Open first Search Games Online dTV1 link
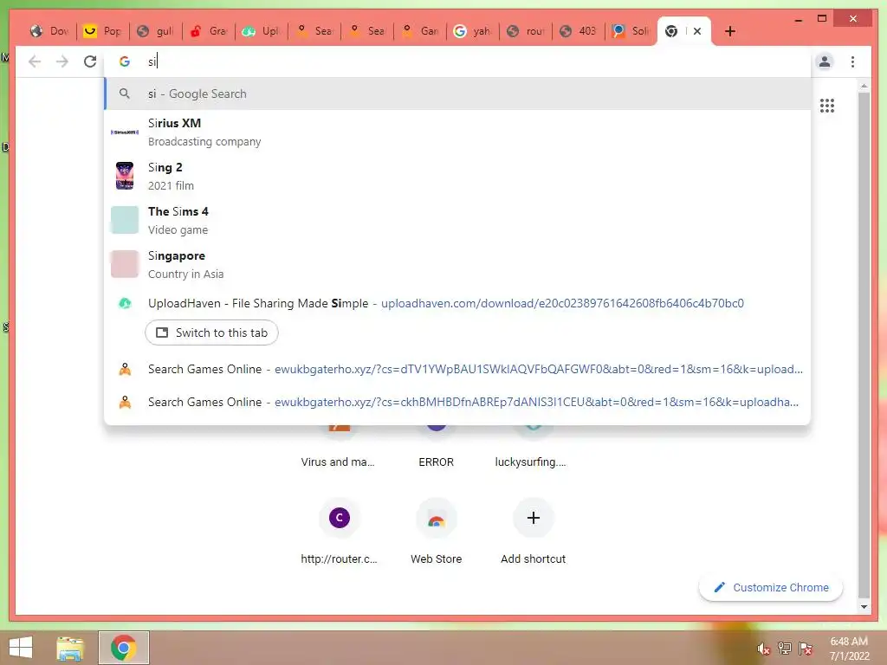This screenshot has height=665, width=887. pos(457,369)
